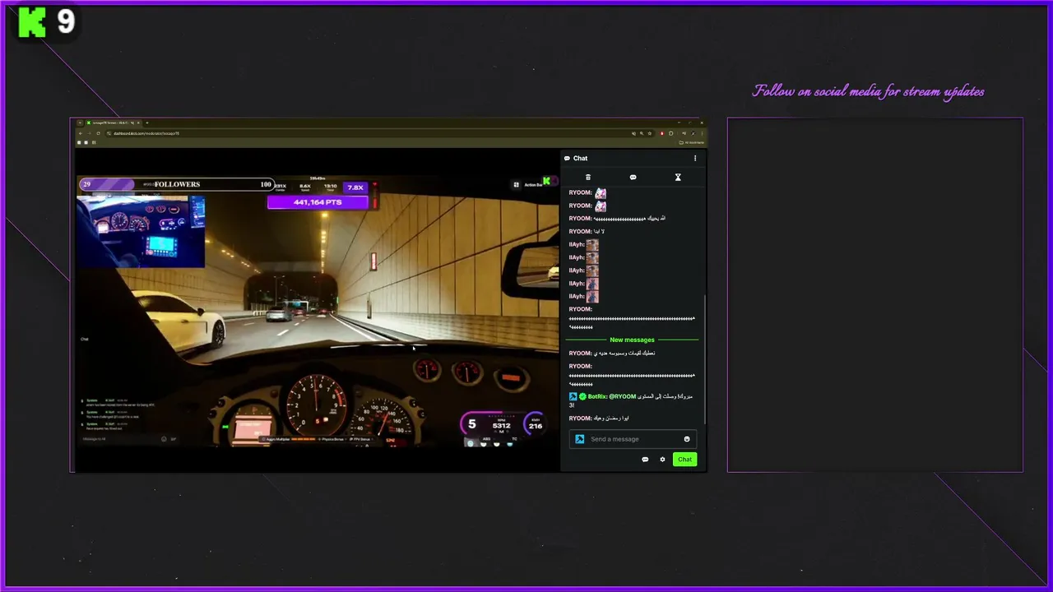
Task: Click the webcam overlay thumbnail in stream
Action: (141, 230)
